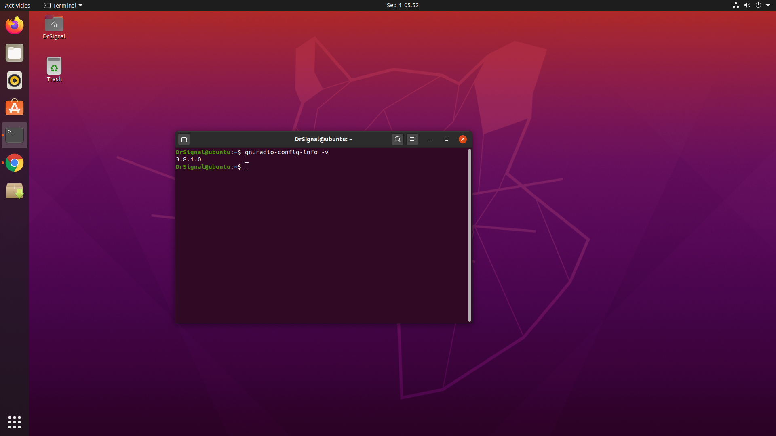
Task: Launch Ubuntu Software center
Action: click(15, 108)
